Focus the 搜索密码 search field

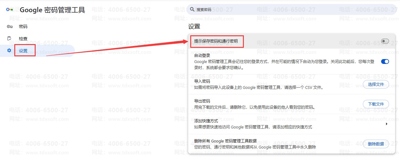(292, 9)
